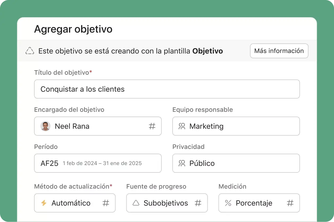Click the Encargado del objetivo label
This screenshot has height=222, width=334.
coord(69,110)
